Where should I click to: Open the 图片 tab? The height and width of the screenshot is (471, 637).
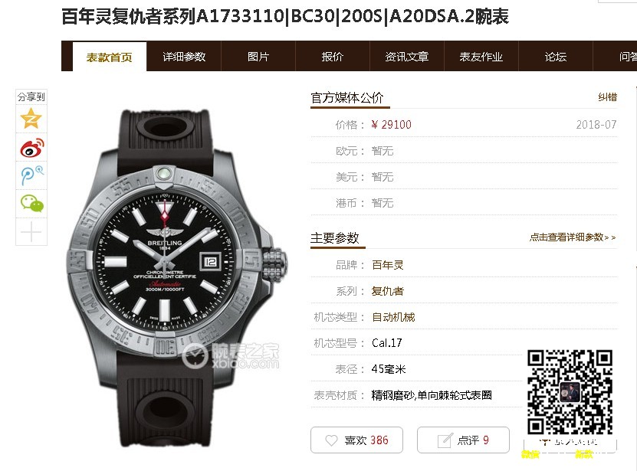coord(258,57)
